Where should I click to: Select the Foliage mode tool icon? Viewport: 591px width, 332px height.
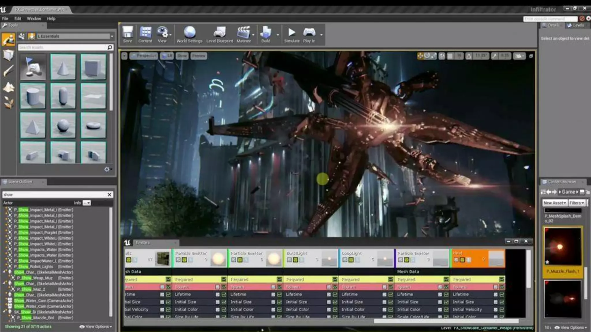(8, 102)
